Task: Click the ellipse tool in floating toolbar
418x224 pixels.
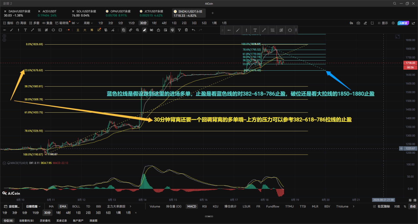Action: pyautogui.click(x=290, y=30)
